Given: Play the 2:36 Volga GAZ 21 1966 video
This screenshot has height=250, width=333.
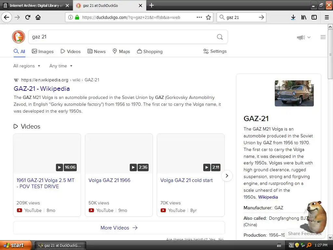Looking at the screenshot, I should click(119, 154).
